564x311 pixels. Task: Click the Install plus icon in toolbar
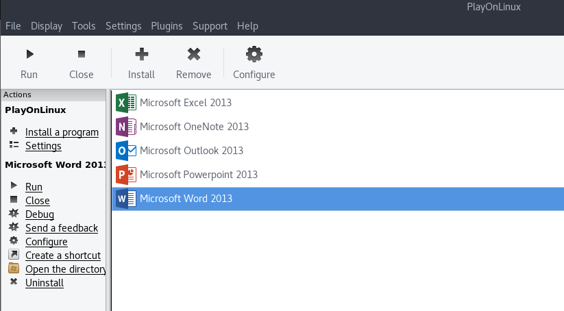click(x=142, y=54)
